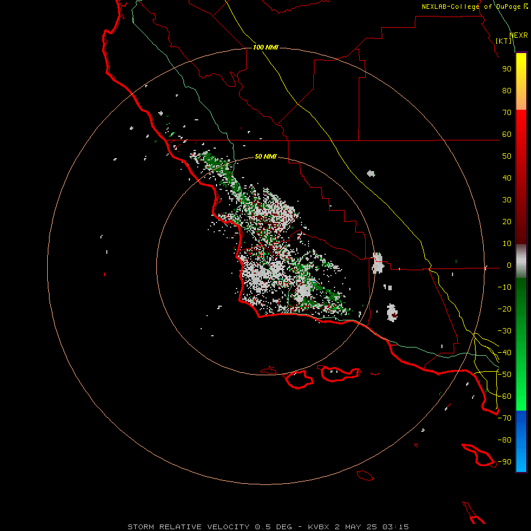This screenshot has height=531, width=531.
Task: Click the gray zero-velocity segment of the color bar
Action: point(521,262)
